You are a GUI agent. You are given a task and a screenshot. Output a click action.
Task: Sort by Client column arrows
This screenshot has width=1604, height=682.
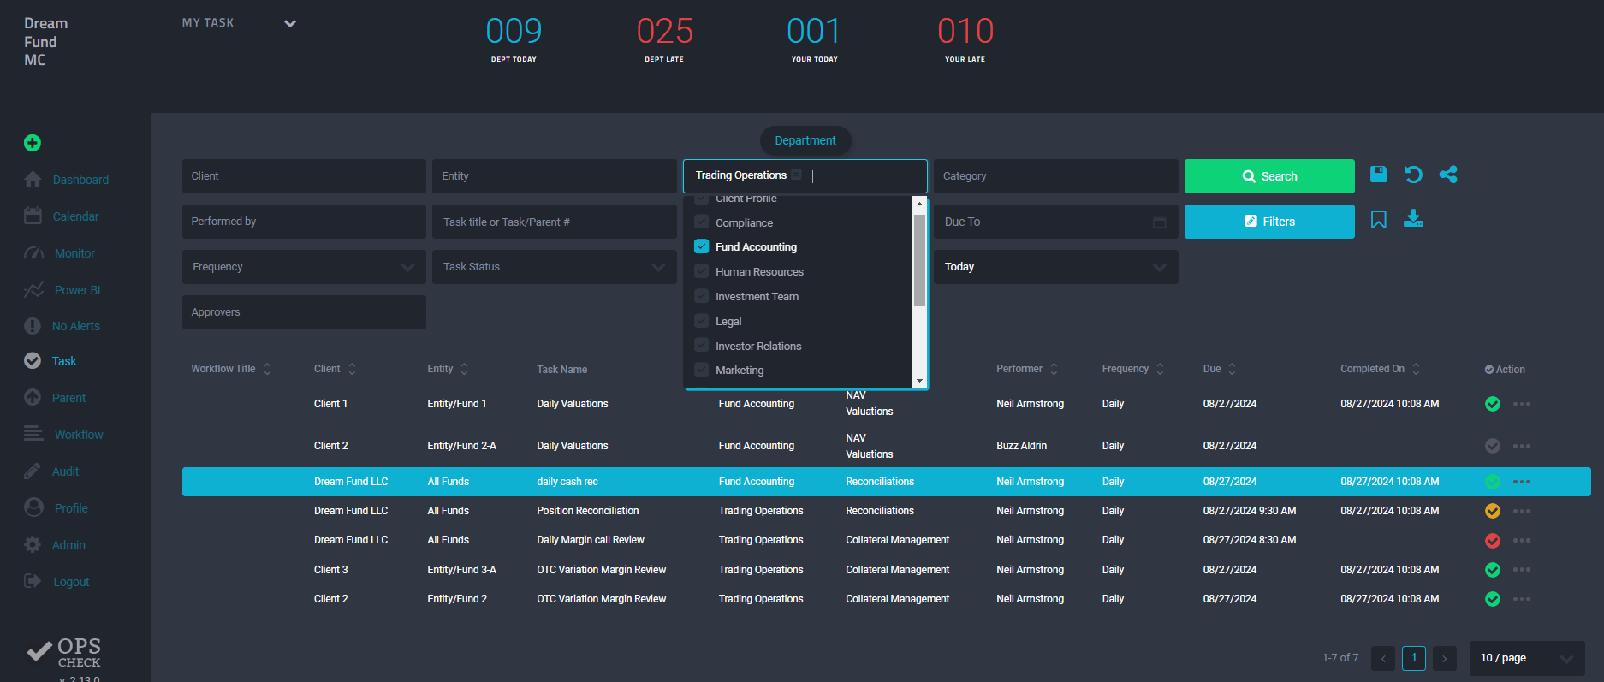tap(352, 369)
